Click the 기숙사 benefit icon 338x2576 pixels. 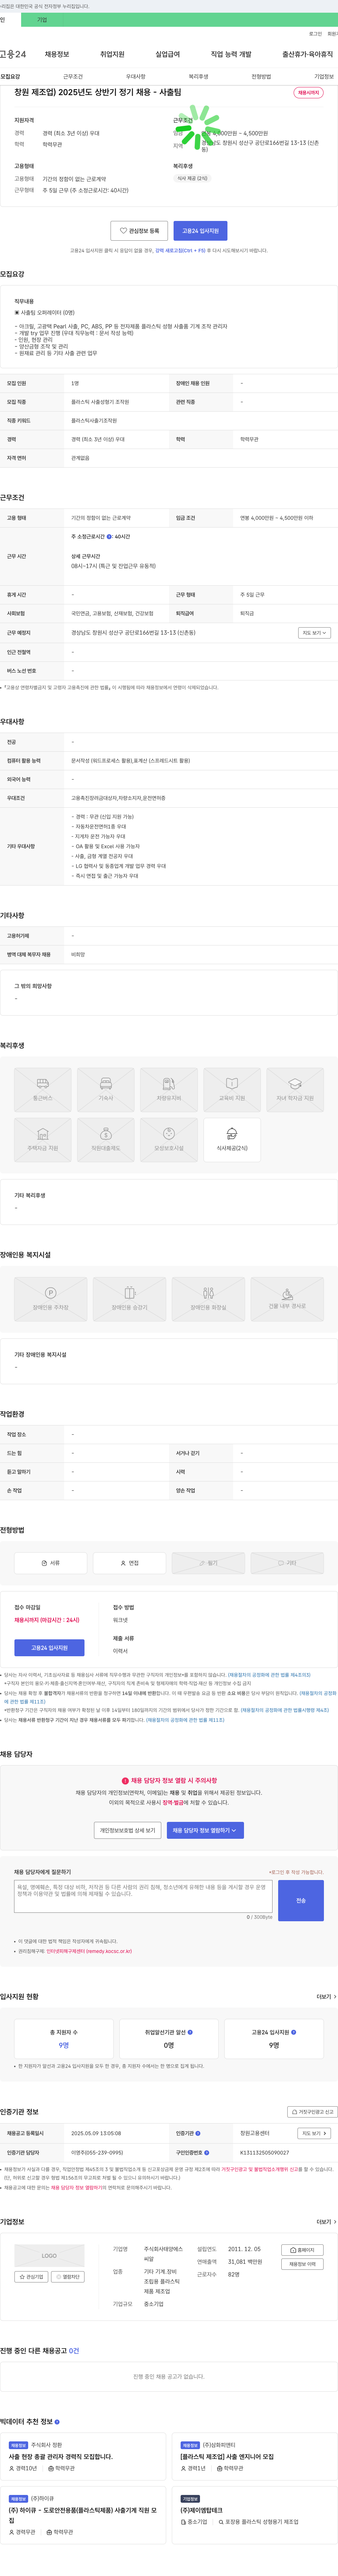(106, 1090)
